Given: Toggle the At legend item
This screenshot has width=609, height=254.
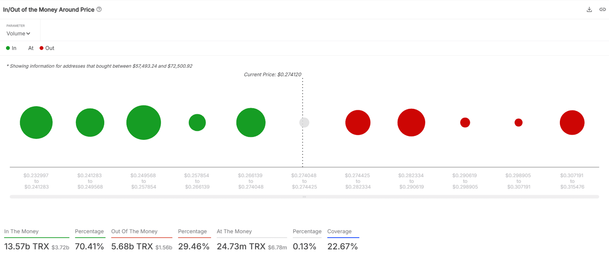Looking at the screenshot, I should point(30,48).
